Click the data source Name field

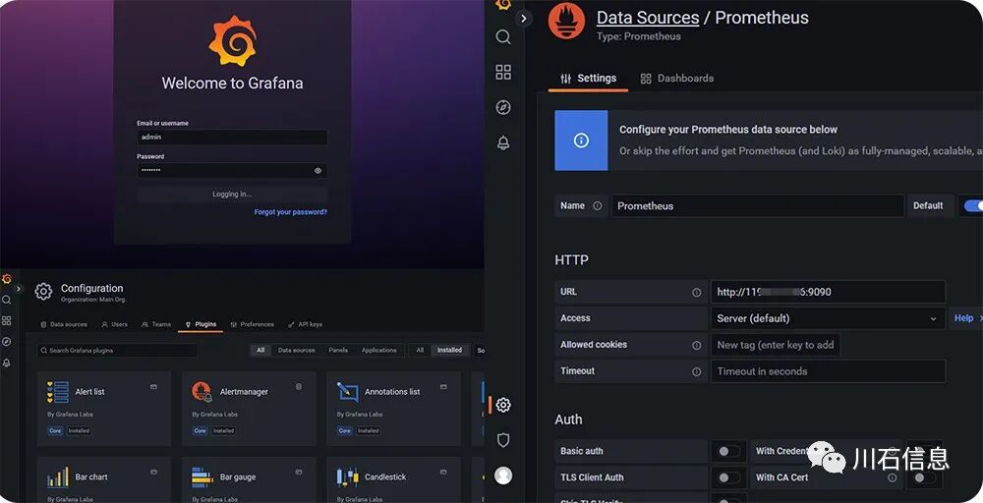[x=757, y=205]
